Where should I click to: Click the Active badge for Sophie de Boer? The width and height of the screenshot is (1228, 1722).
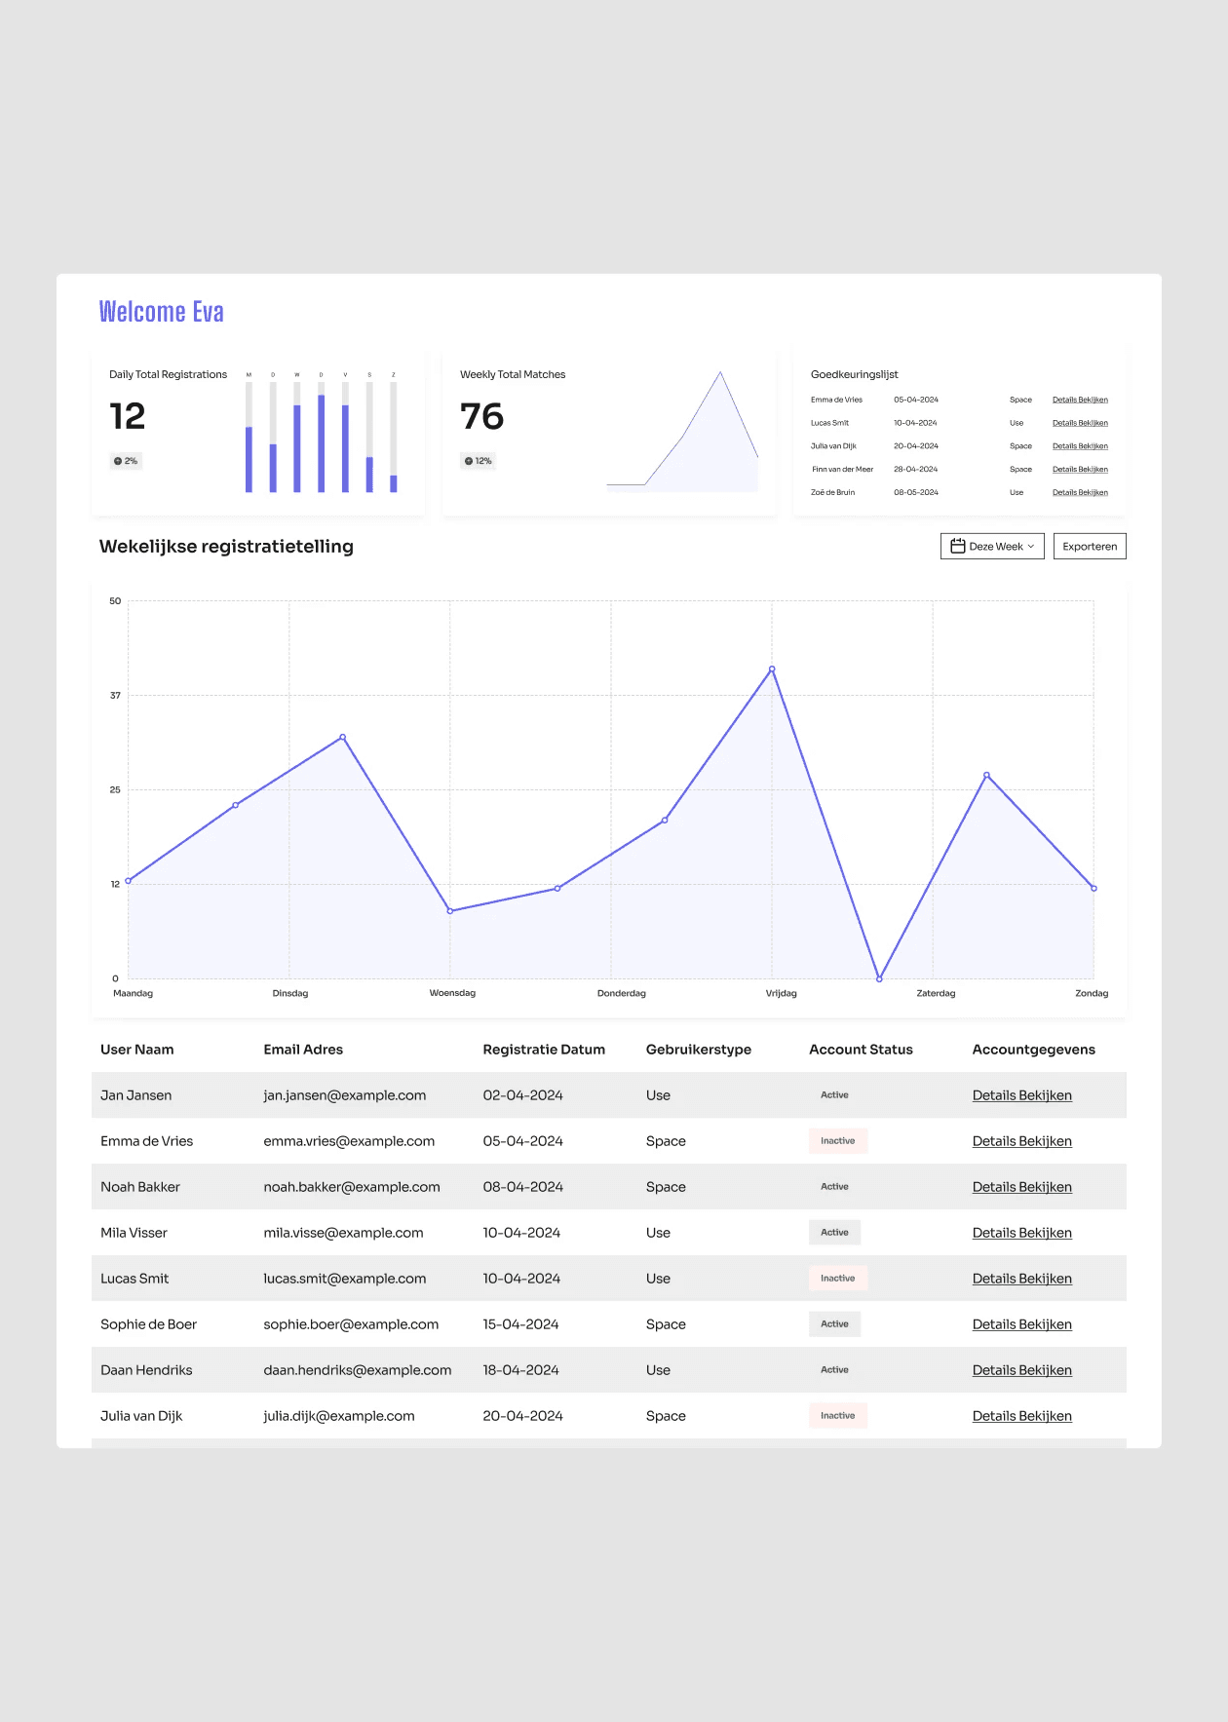click(834, 1324)
